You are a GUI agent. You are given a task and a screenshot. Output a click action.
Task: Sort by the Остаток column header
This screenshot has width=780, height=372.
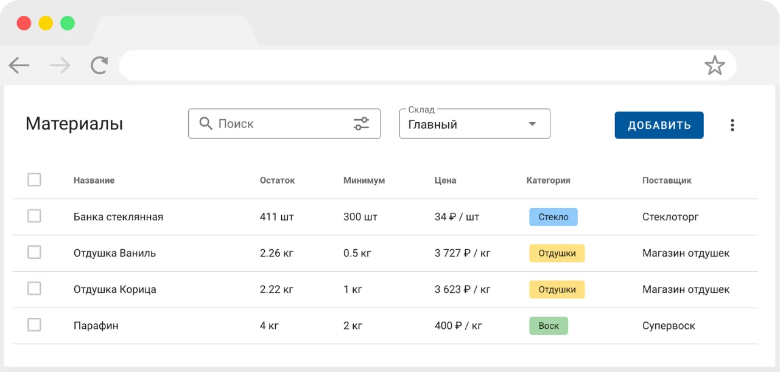pyautogui.click(x=277, y=181)
